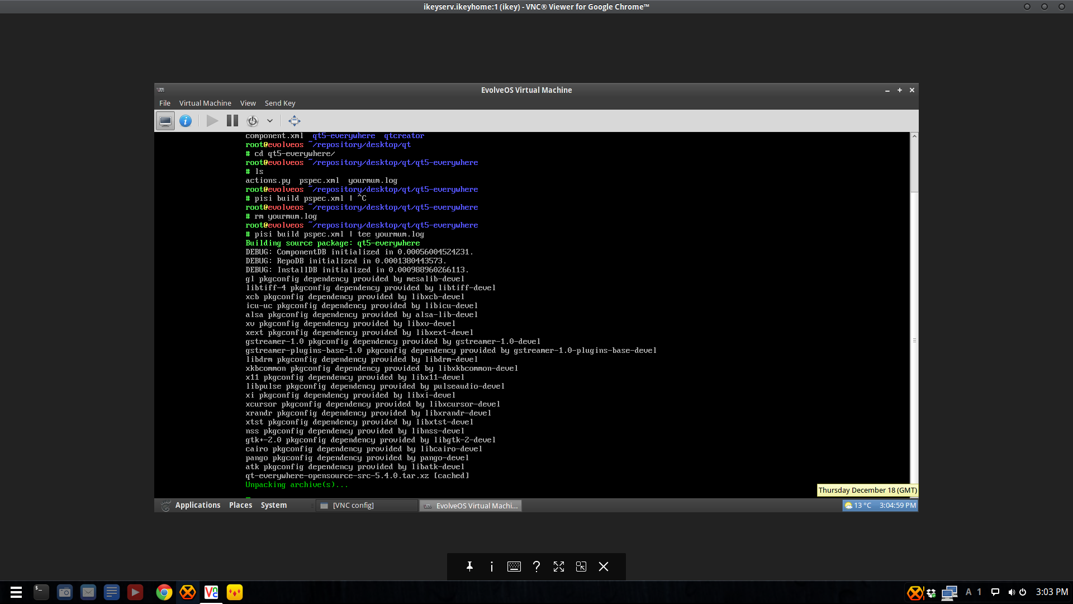
Task: Open Dropbox tray icon
Action: [931, 593]
